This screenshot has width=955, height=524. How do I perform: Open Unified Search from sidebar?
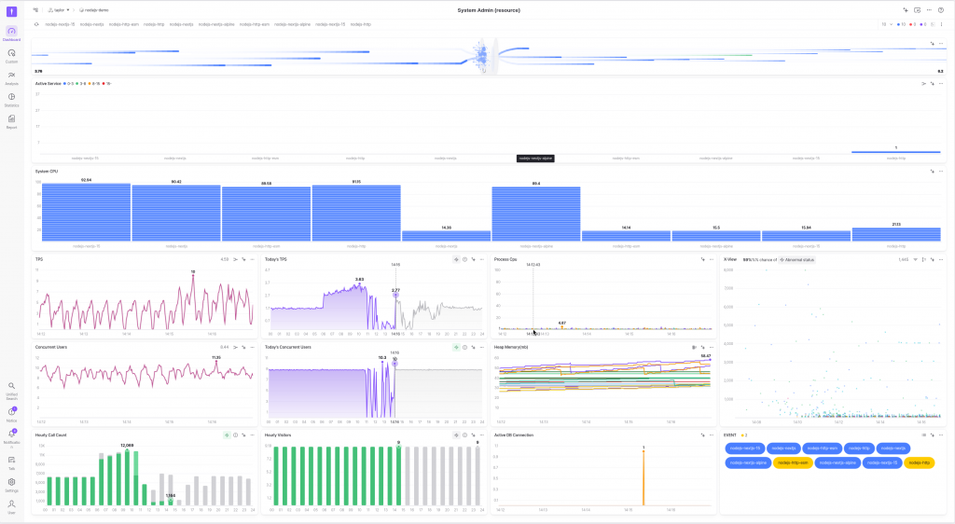pos(11,387)
